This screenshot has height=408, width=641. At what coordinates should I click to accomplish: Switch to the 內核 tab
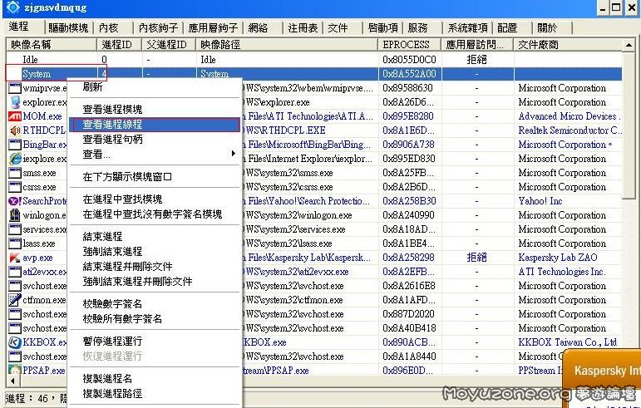[x=109, y=27]
